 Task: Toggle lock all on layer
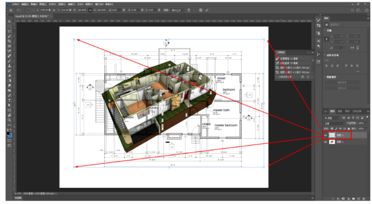[348, 129]
